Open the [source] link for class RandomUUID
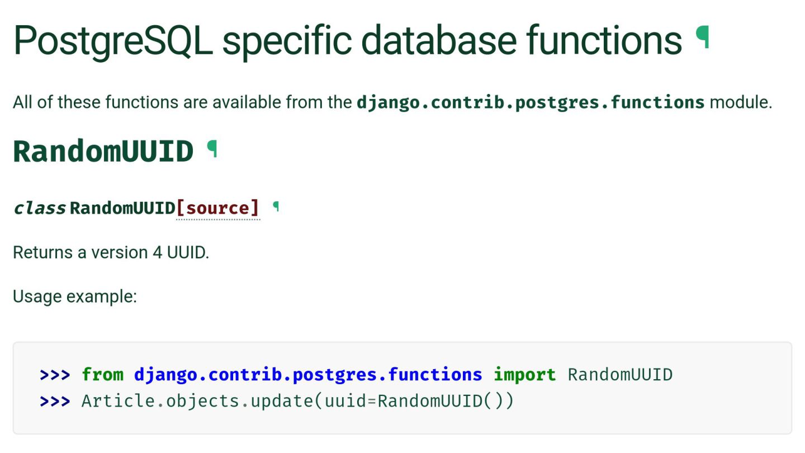The image size is (805, 453). 218,208
